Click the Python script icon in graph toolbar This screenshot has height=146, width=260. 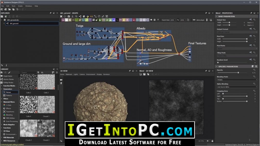(88, 16)
